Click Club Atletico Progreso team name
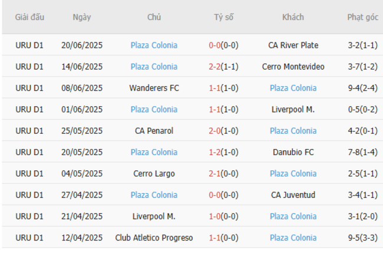 click(154, 237)
